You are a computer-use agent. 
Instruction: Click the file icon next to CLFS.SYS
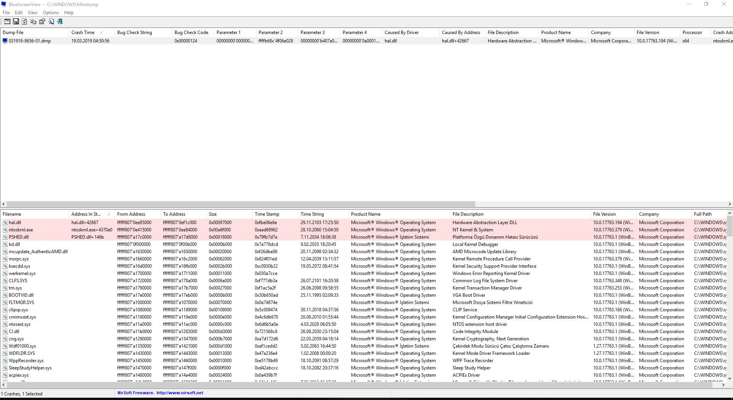pyautogui.click(x=5, y=281)
